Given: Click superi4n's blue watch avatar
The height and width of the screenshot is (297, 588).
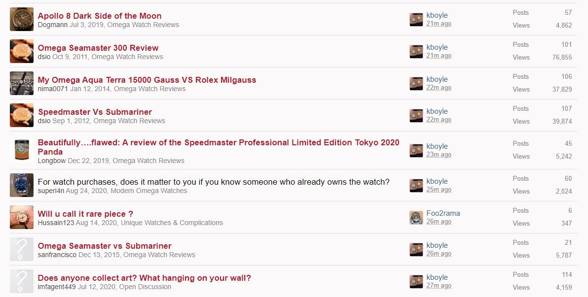Looking at the screenshot, I should 22,185.
